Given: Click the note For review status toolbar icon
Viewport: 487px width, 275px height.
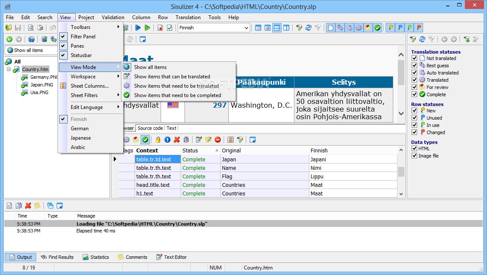Looking at the screenshot, I should [368, 28].
